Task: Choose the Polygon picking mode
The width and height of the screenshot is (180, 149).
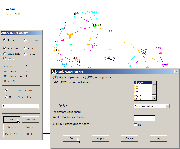Action: coord(5,54)
